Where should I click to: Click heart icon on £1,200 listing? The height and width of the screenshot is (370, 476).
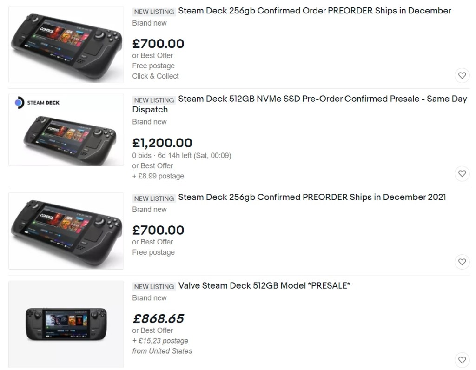tap(462, 173)
